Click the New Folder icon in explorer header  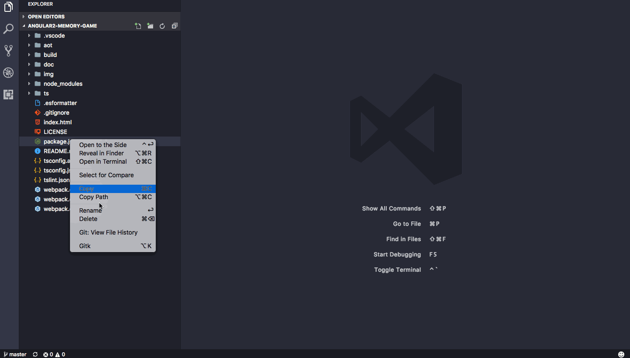pos(150,26)
